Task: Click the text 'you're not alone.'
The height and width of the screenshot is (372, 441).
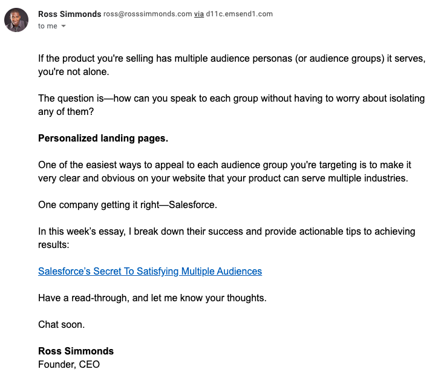Action: tap(75, 71)
